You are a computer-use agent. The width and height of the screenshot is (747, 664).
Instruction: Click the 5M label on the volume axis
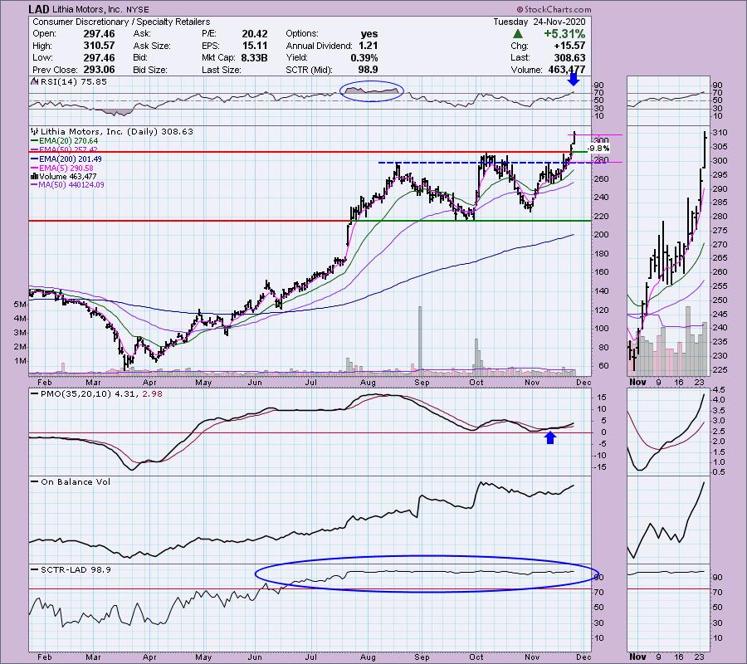(20, 305)
